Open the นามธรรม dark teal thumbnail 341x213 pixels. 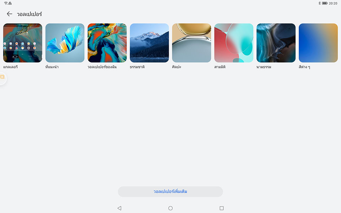click(x=276, y=43)
